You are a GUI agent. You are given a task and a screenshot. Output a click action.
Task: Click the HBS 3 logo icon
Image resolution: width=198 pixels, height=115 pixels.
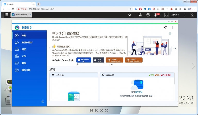click(17, 27)
